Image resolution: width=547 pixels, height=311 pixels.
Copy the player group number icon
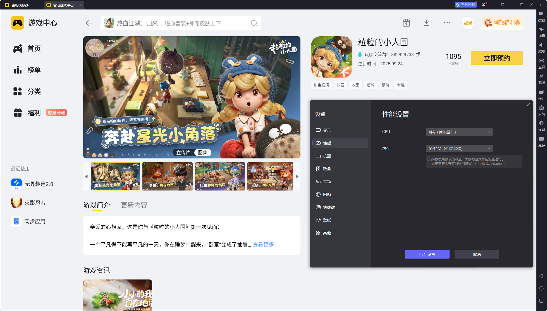(418, 54)
